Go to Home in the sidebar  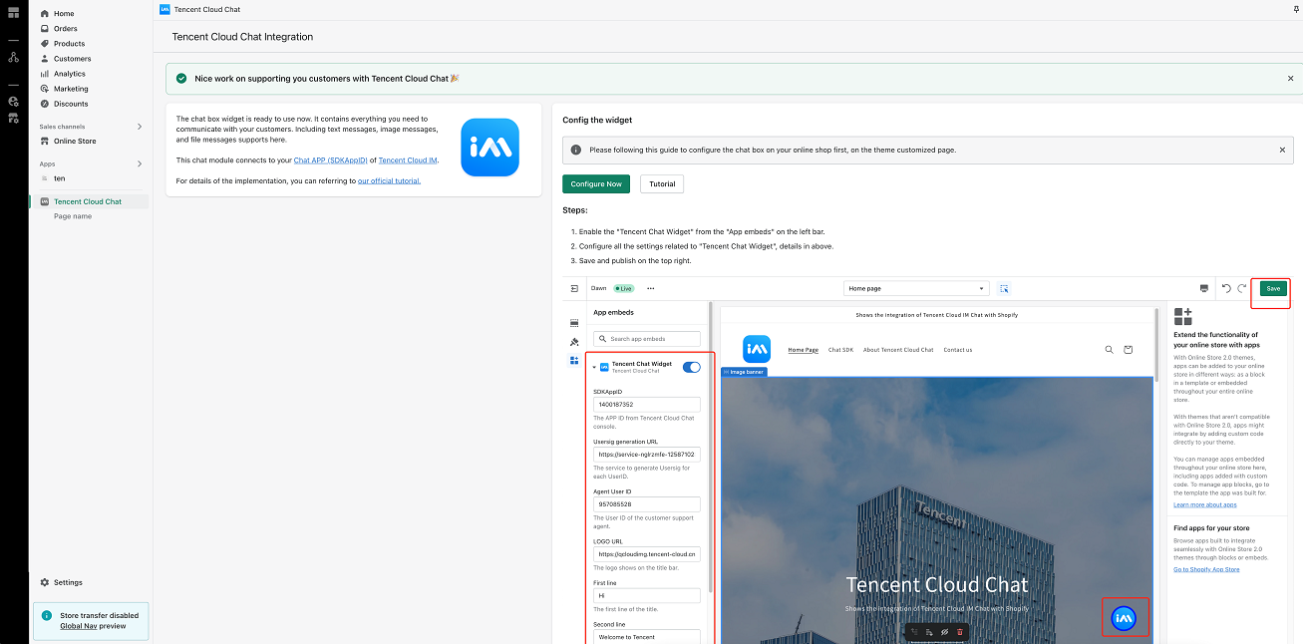64,14
